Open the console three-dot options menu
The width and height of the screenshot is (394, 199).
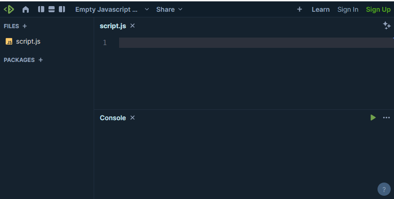[x=386, y=118]
